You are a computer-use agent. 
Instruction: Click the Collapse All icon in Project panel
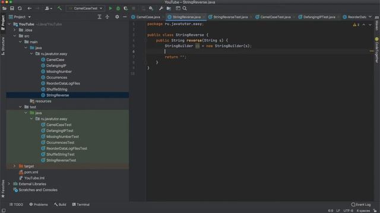[x=107, y=17]
